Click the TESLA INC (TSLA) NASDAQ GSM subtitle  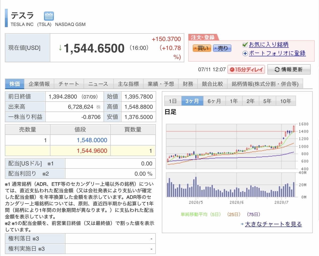[48, 24]
